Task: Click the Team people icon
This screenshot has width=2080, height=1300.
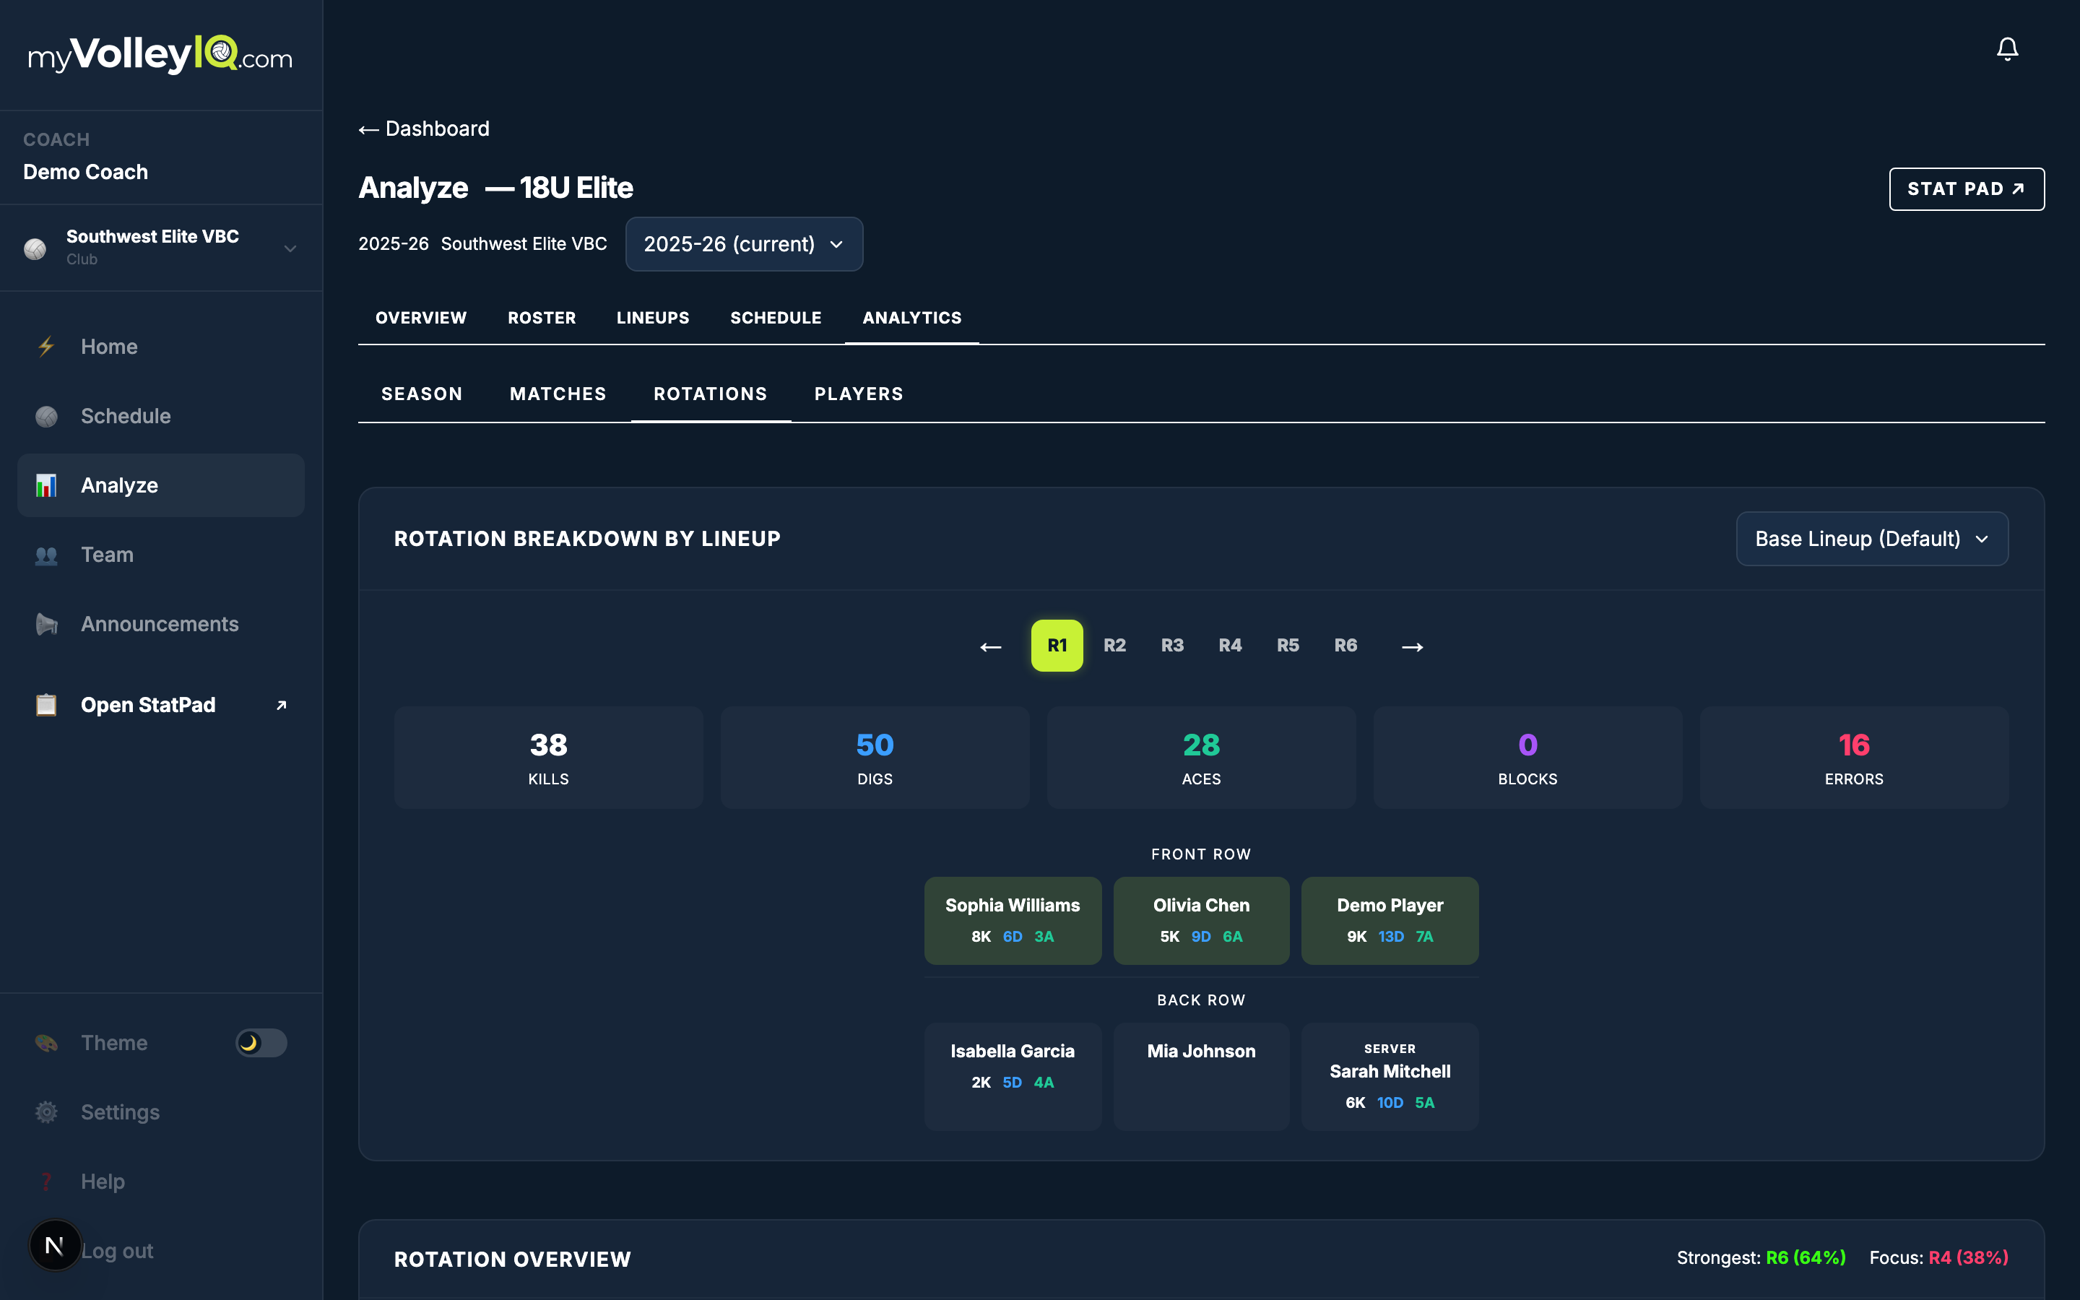Action: [46, 555]
